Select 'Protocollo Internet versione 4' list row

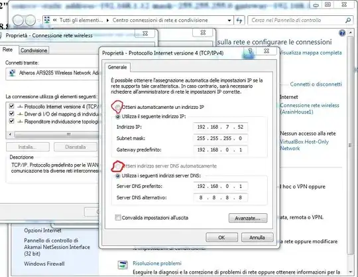pyautogui.click(x=54, y=106)
